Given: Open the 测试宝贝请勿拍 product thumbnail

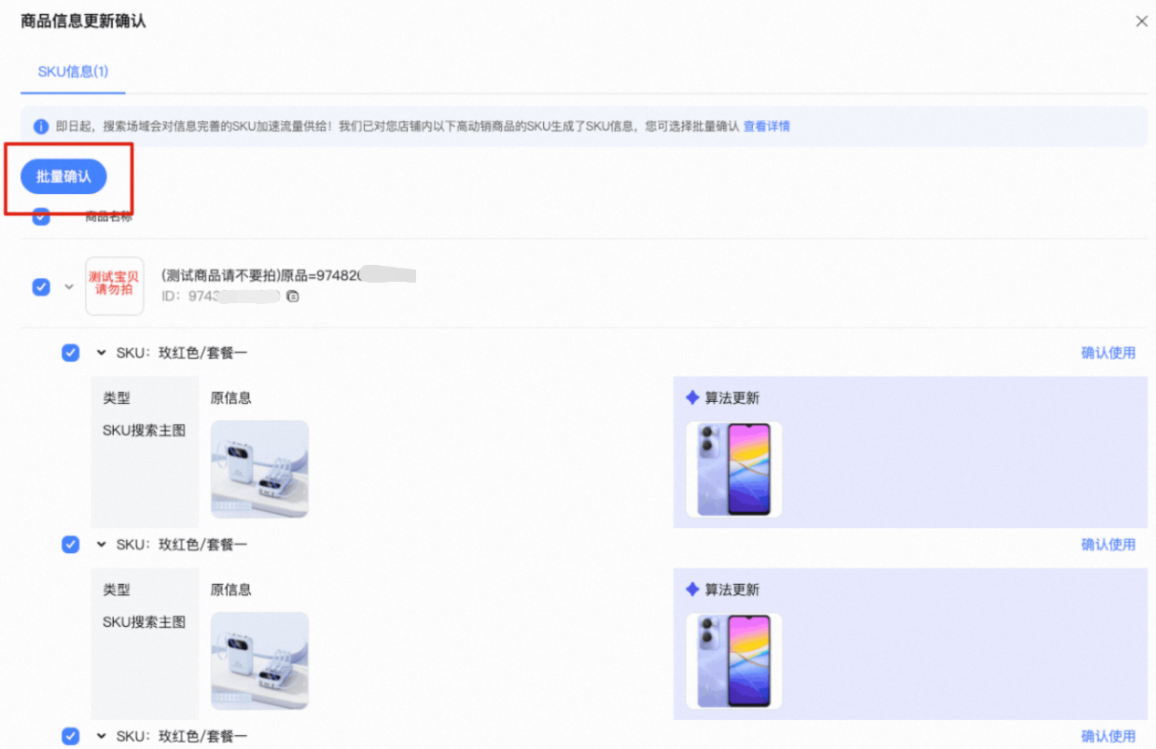Looking at the screenshot, I should click(x=115, y=286).
